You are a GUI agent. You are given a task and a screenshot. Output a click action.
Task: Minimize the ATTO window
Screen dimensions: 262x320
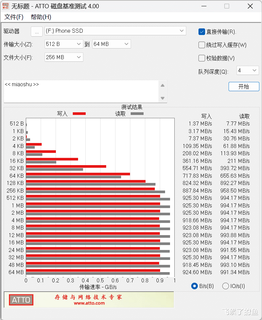pos(204,6)
